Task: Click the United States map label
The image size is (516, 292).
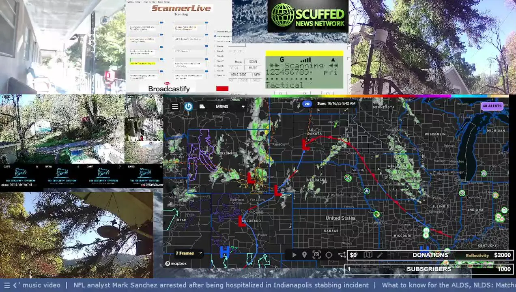Action: [x=340, y=218]
